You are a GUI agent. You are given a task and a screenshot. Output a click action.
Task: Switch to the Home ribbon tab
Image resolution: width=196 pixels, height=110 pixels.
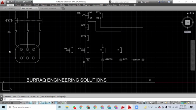[x=10, y=5]
